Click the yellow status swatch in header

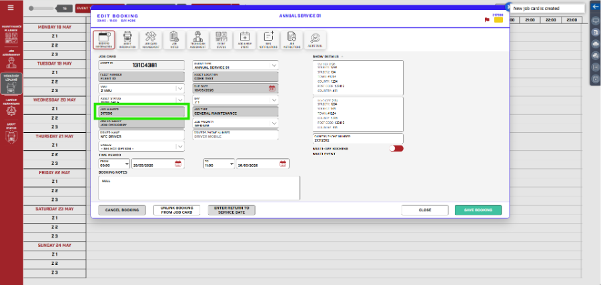498,20
